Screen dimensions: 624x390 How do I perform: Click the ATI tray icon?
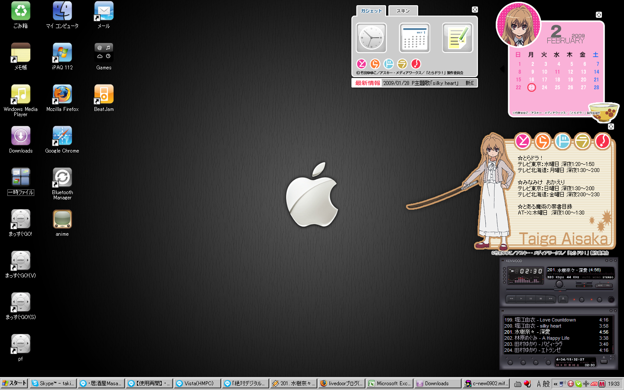coord(594,384)
